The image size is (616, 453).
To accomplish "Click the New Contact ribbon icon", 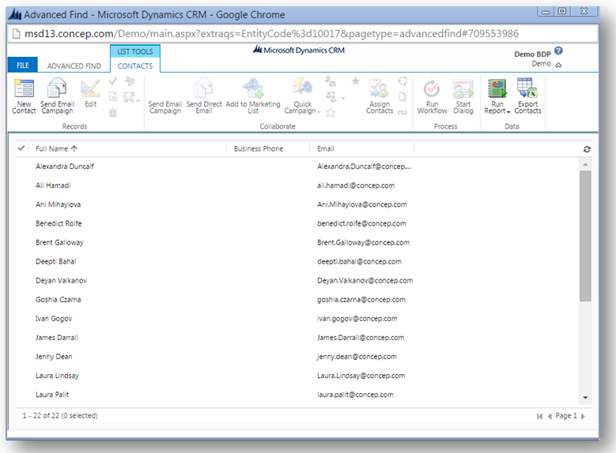I will pos(24,88).
